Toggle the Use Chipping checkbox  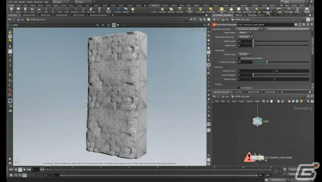tap(239, 87)
